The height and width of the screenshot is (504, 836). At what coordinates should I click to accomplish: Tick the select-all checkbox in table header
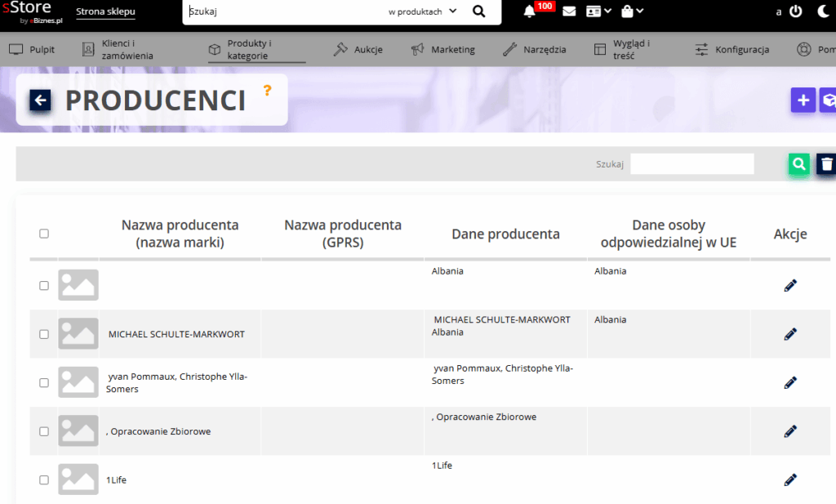pos(44,234)
